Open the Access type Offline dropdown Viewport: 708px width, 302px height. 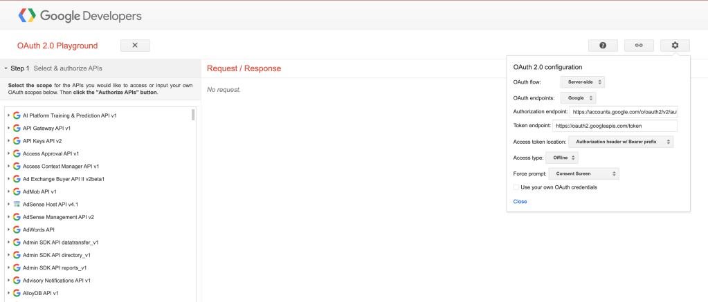[562, 158]
